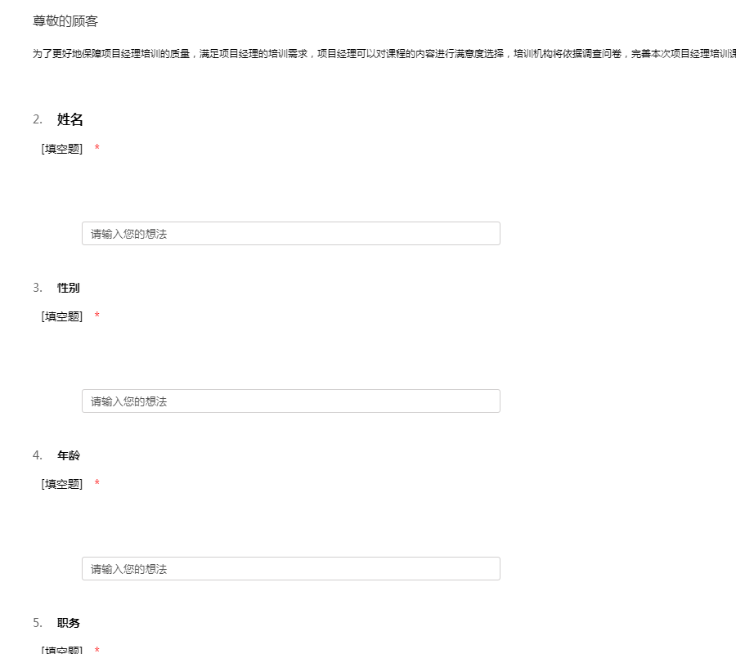Click the red required asterisk for 年龄
The height and width of the screenshot is (654, 736).
click(x=97, y=484)
